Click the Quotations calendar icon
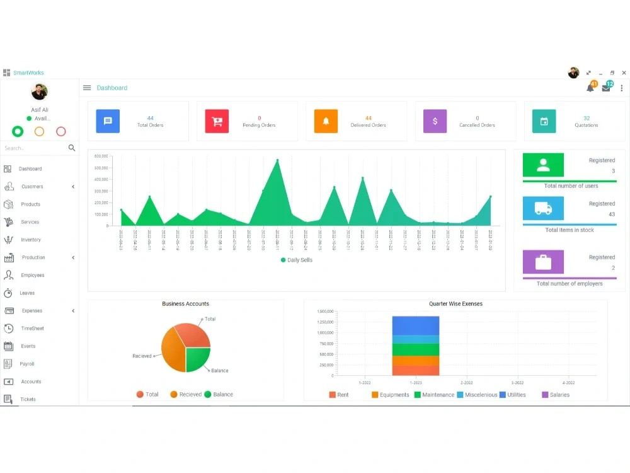 tap(543, 120)
